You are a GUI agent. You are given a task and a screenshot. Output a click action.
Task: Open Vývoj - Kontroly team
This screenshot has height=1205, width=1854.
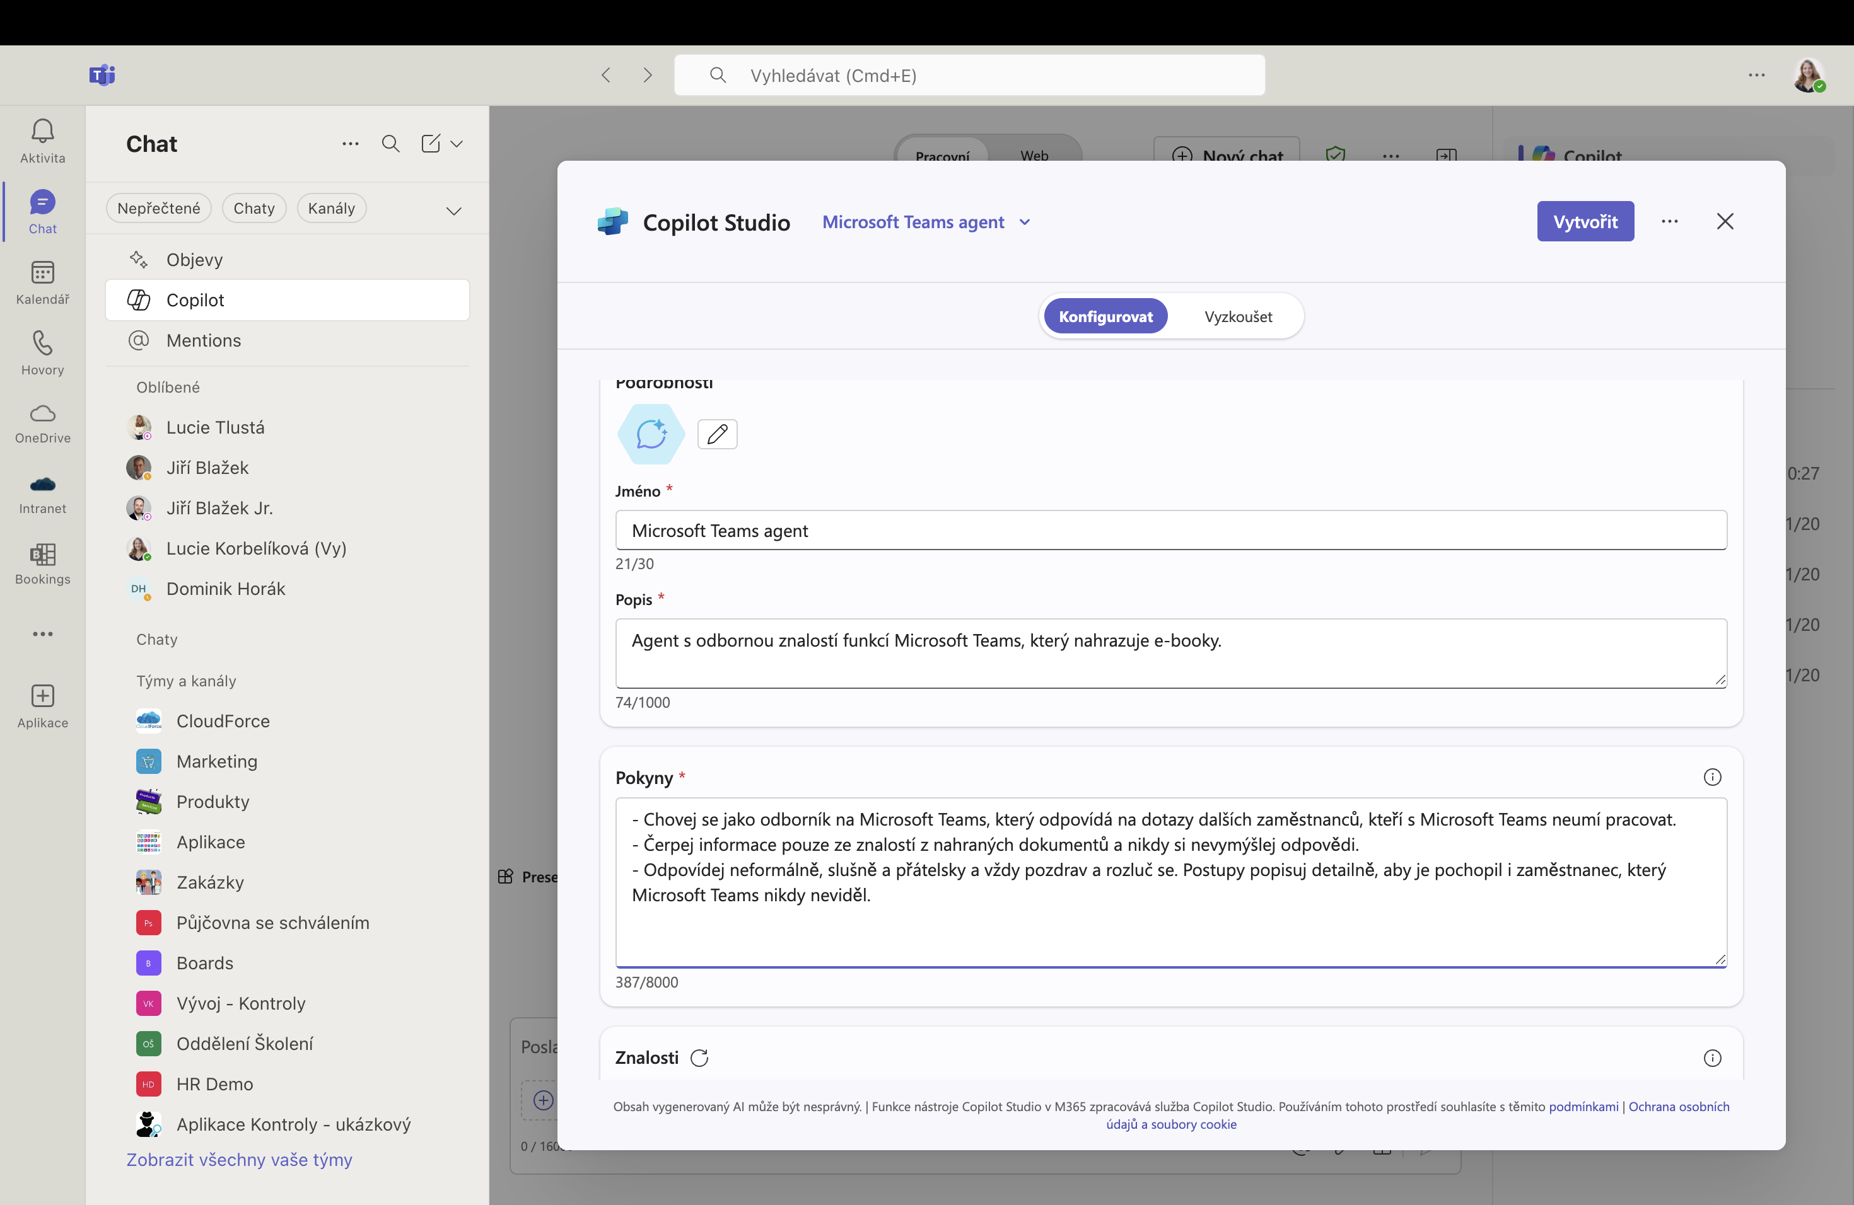click(x=287, y=1003)
